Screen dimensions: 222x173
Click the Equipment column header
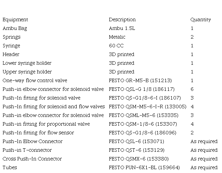pos(15,20)
